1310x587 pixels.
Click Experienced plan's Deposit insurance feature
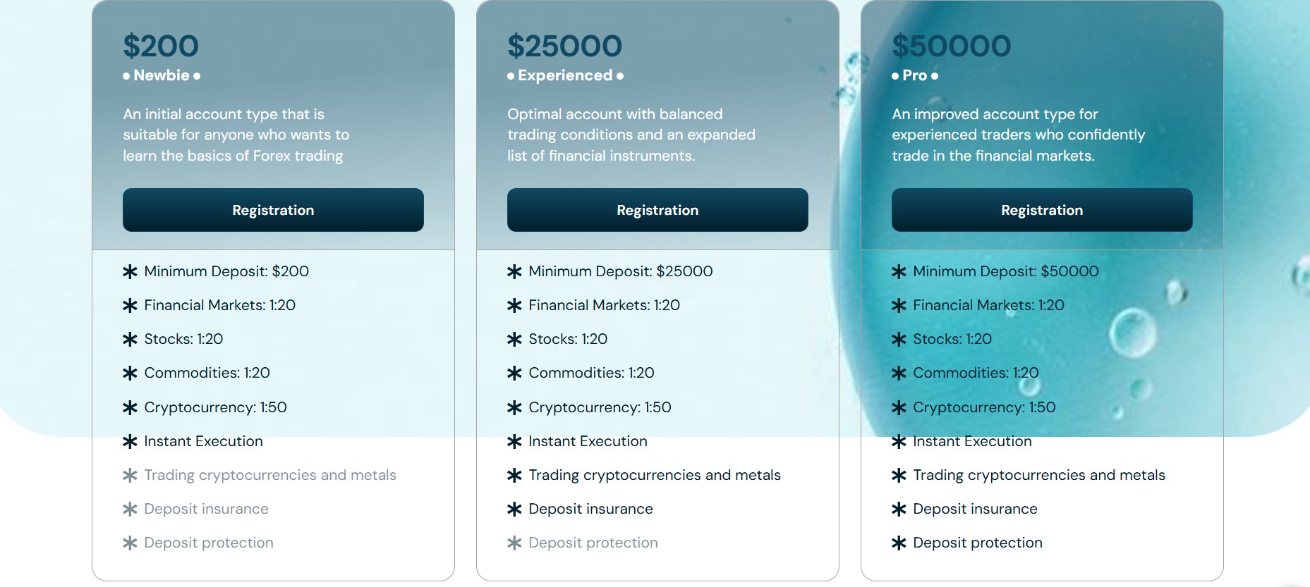[590, 509]
